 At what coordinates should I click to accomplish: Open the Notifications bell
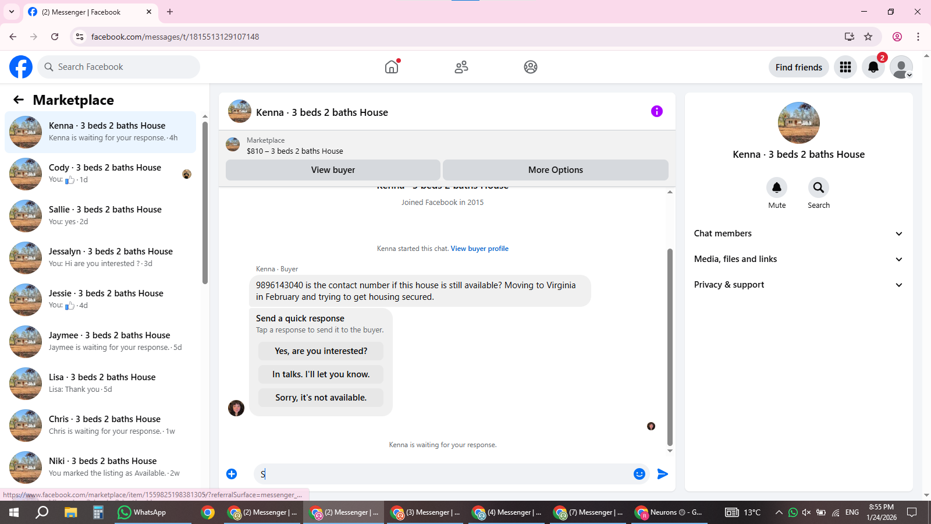[873, 67]
